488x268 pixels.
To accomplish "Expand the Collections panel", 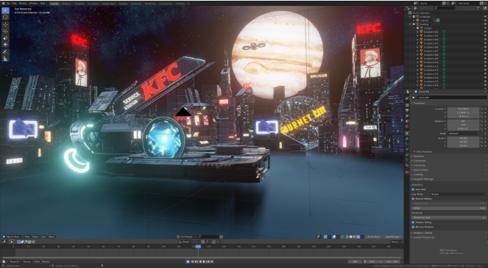I will pyautogui.click(x=419, y=161).
